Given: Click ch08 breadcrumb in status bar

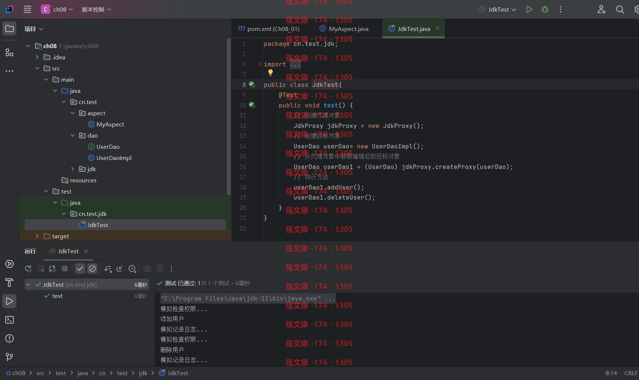Looking at the screenshot, I should [x=16, y=373].
